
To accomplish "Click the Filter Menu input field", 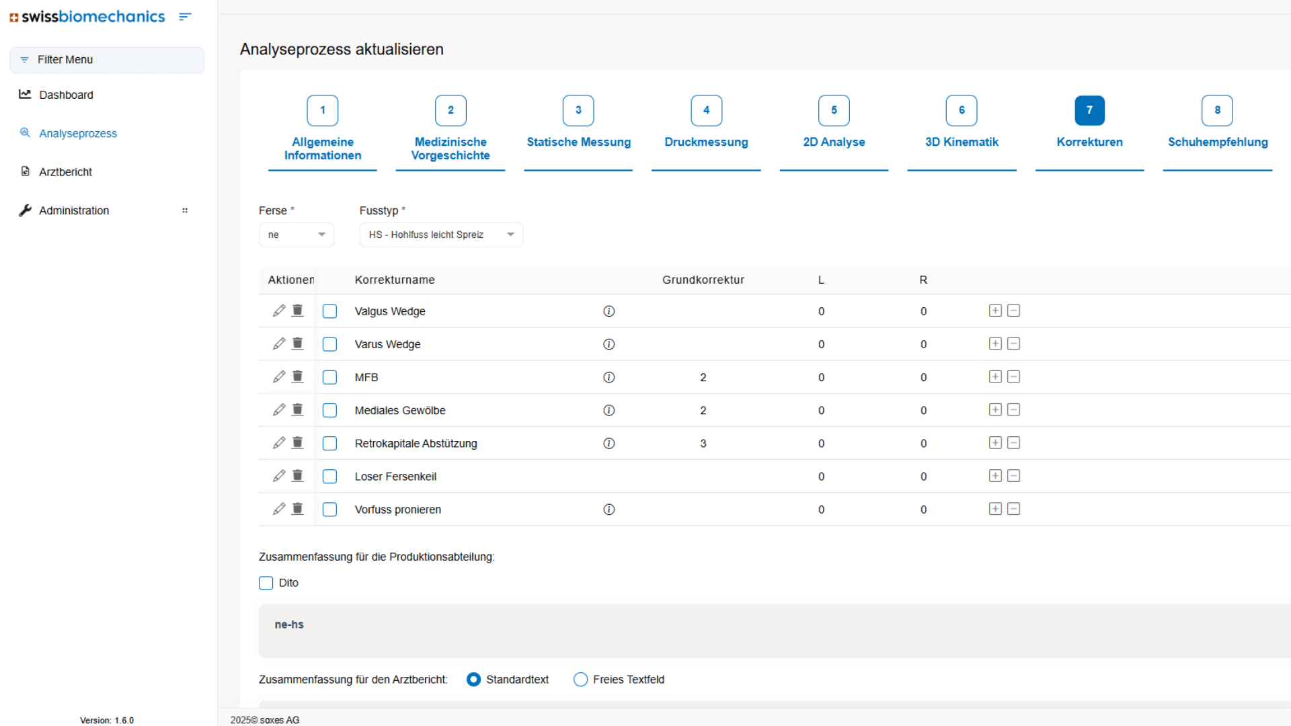I will pos(108,60).
